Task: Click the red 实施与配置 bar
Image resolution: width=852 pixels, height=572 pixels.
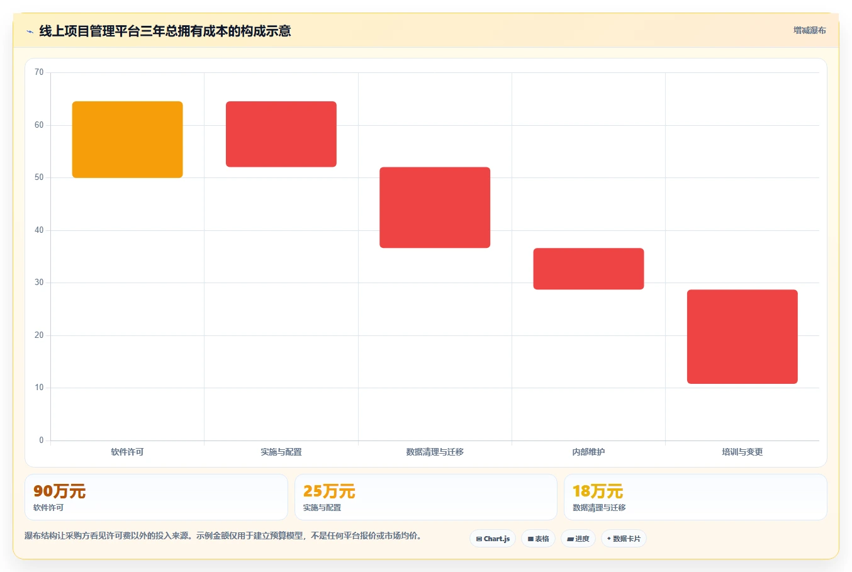Action: tap(281, 134)
